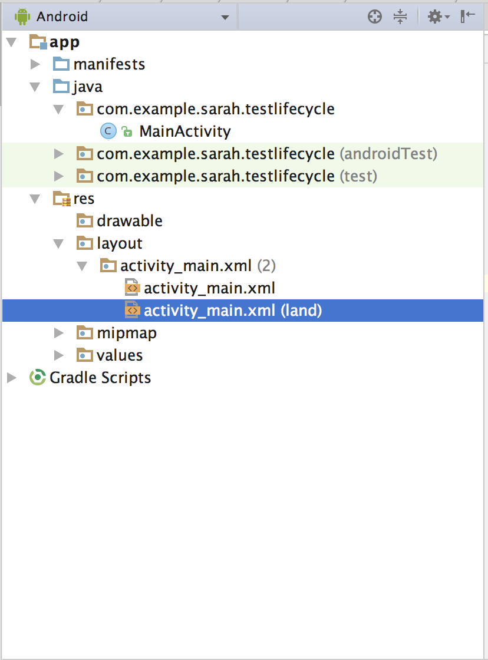Screen dimensions: 488x660
Task: Click the Gradle Scripts icon
Action: pyautogui.click(x=38, y=378)
